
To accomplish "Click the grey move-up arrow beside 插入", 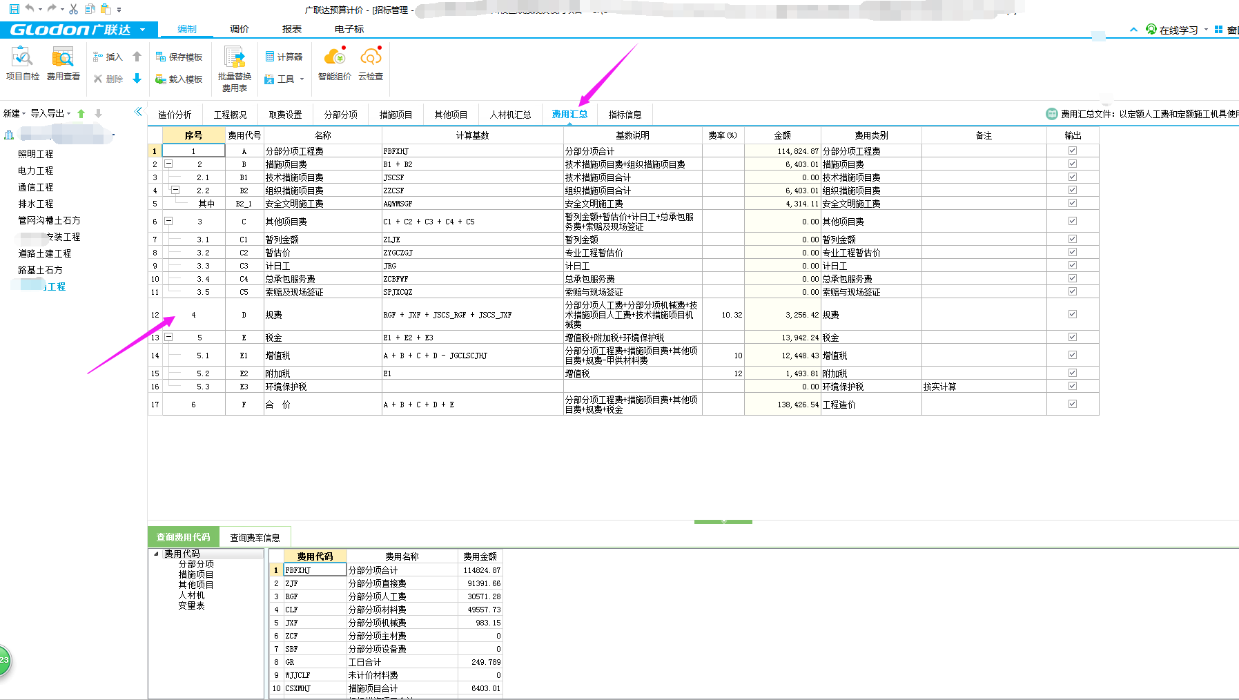I will [x=137, y=57].
